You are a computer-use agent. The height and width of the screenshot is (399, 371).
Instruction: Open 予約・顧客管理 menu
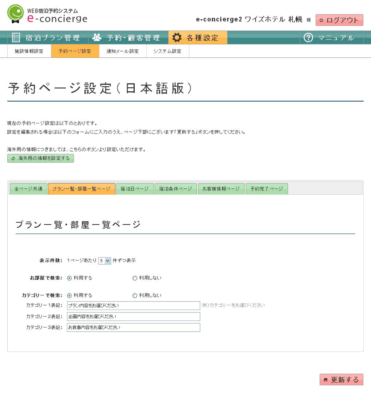click(x=128, y=37)
